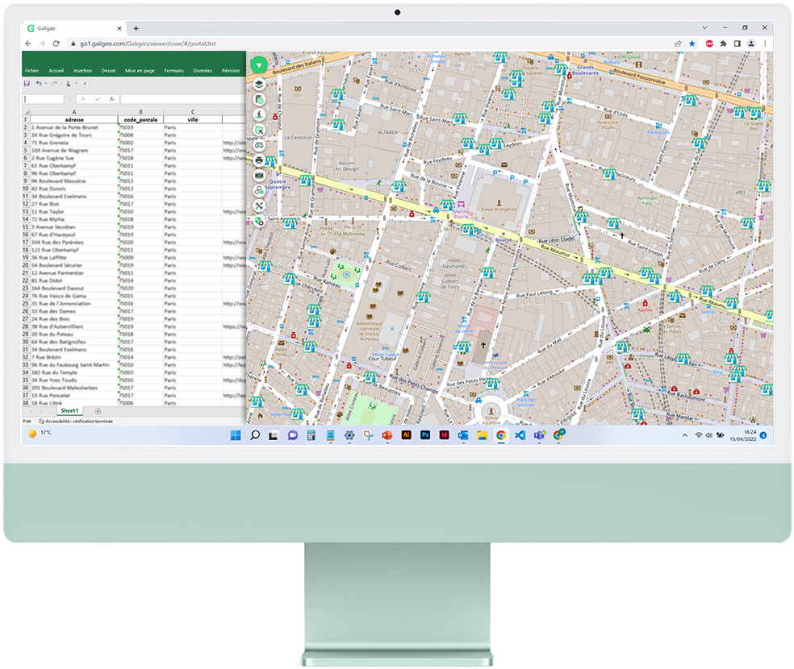Open Windows Start menu on taskbar
The height and width of the screenshot is (669, 794).
click(236, 435)
